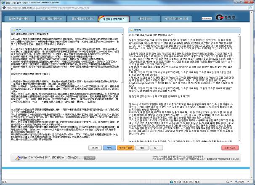
Task: Click the Internet Explorer title bar icon
Action: coord(3,3)
